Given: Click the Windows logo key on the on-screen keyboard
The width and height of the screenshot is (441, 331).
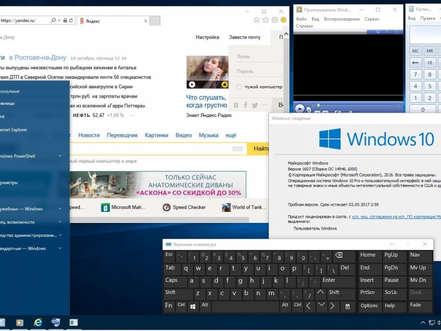Looking at the screenshot, I should tap(192, 307).
